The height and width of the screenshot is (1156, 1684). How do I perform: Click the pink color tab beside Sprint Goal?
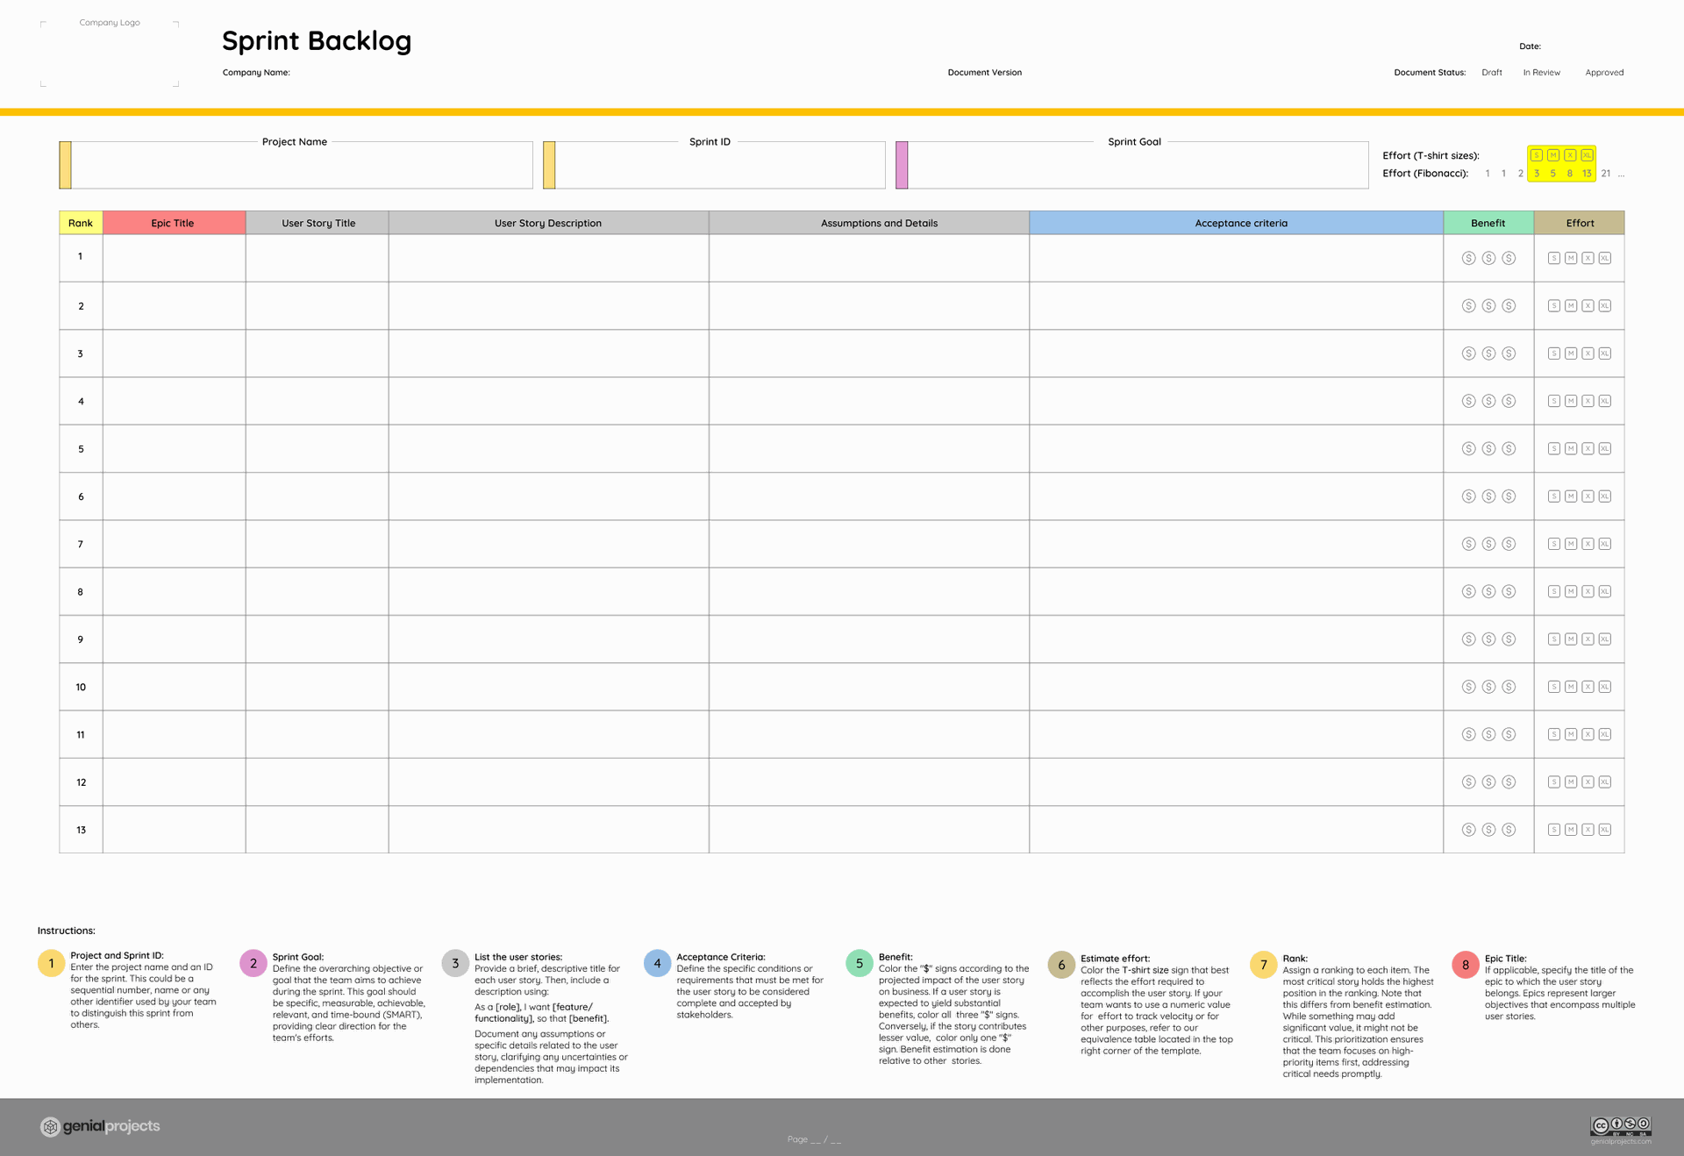[x=901, y=164]
